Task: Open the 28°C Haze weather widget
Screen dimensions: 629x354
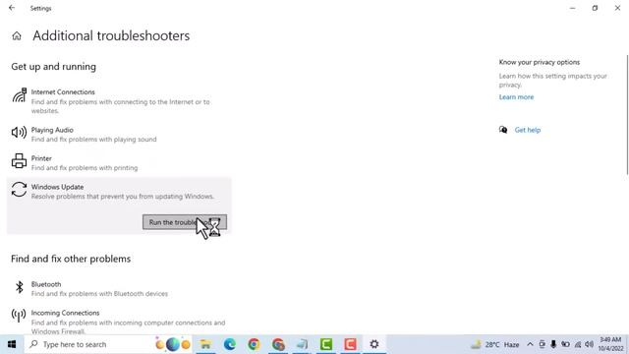Action: pyautogui.click(x=495, y=344)
